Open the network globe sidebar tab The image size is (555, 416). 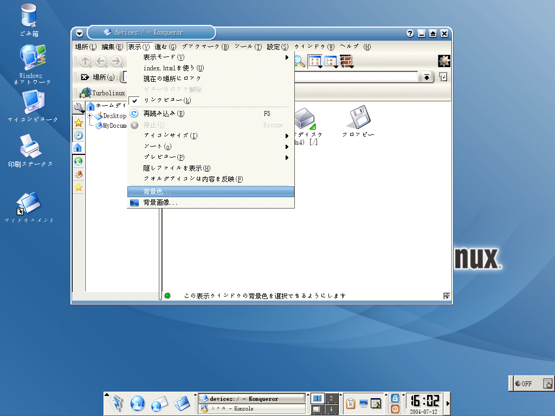point(79,161)
